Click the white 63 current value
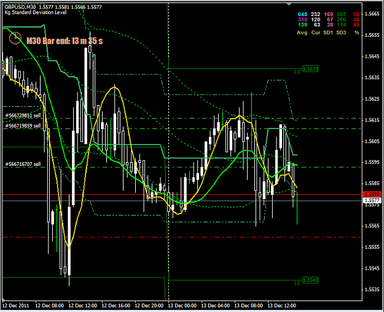Image resolution: width=384 pixels, height=312 pixels. [x=317, y=25]
